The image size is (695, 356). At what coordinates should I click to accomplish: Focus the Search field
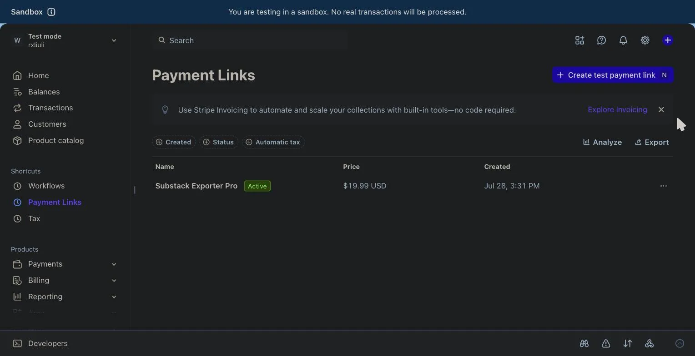click(x=250, y=40)
